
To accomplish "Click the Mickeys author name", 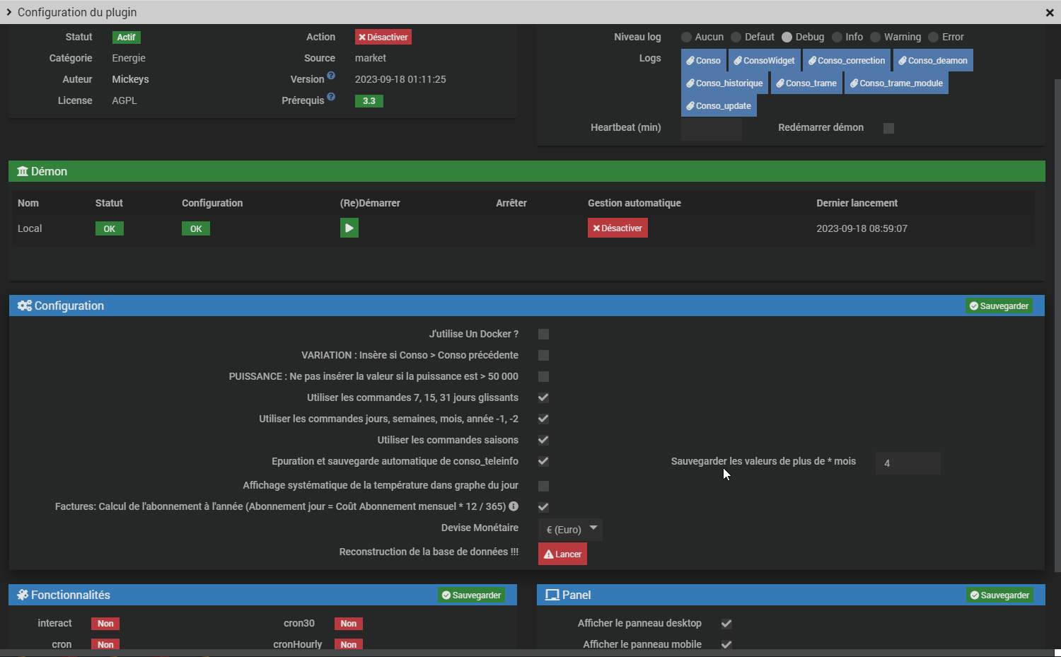I will 130,79.
